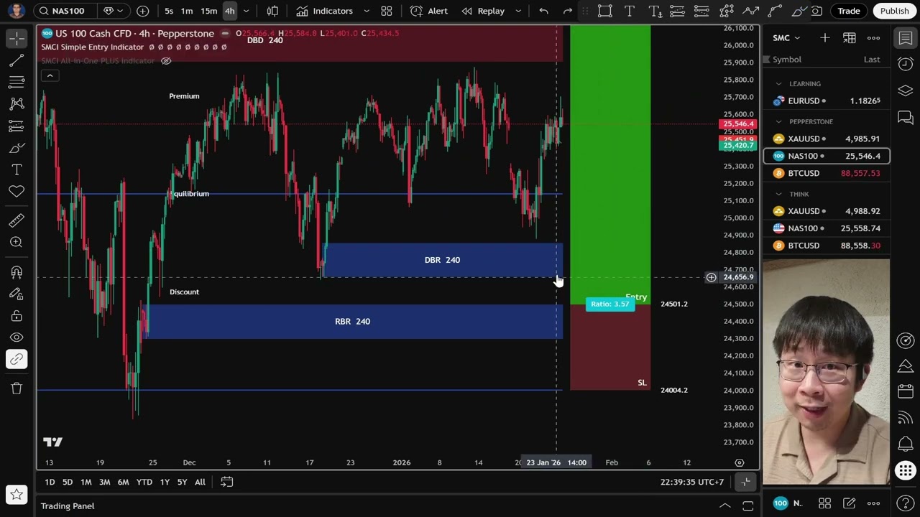920x517 pixels.
Task: Change chart candle style
Action: [x=272, y=11]
